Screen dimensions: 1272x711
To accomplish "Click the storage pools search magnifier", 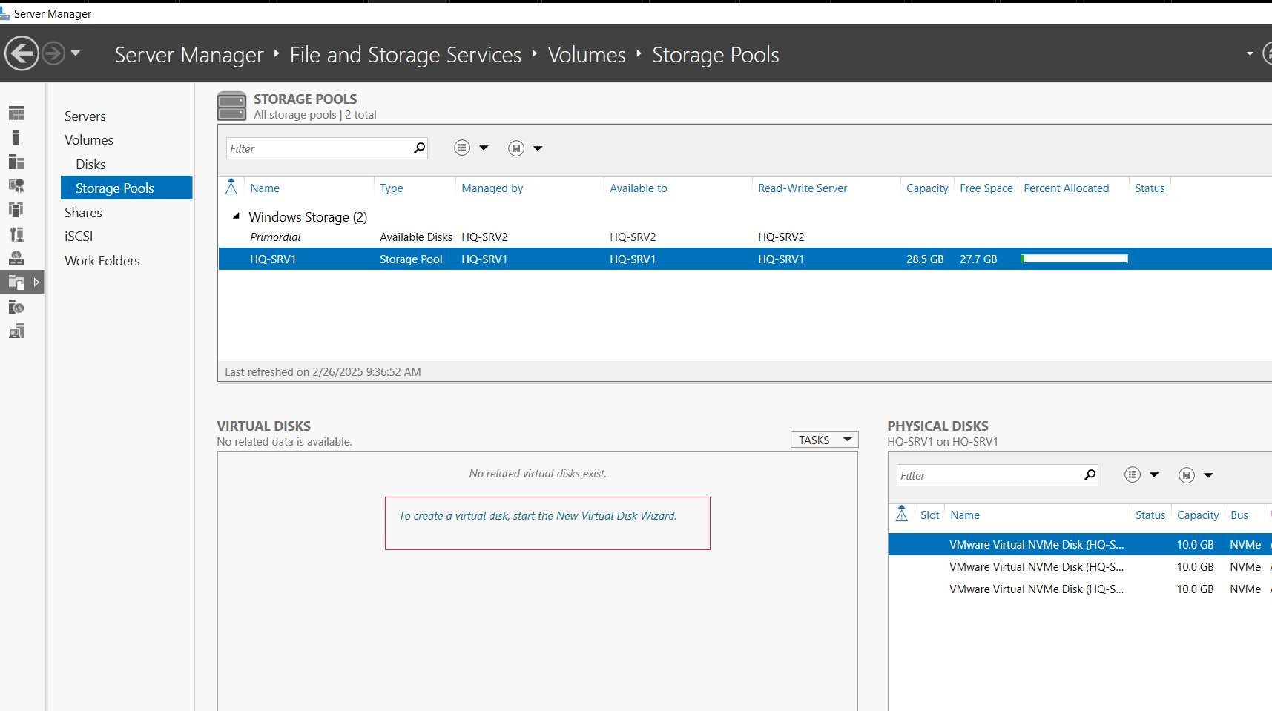I will (419, 148).
